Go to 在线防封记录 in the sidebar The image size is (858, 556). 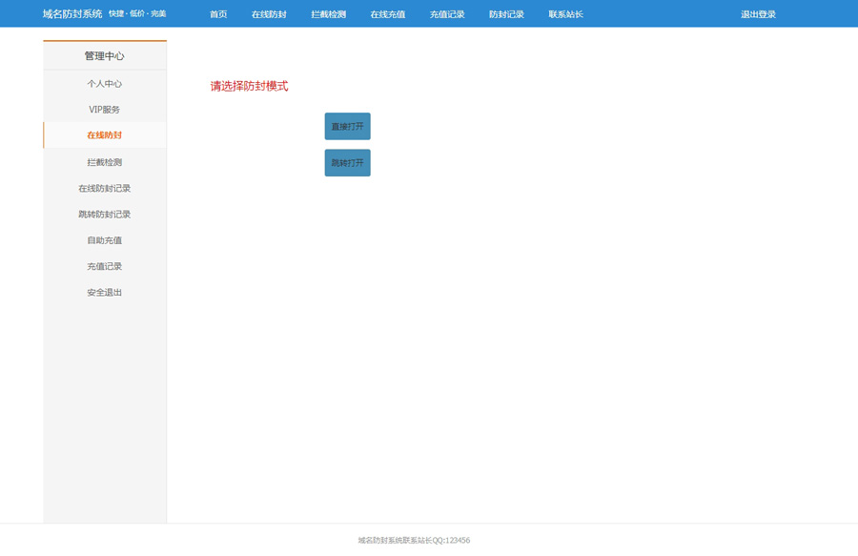click(x=105, y=189)
